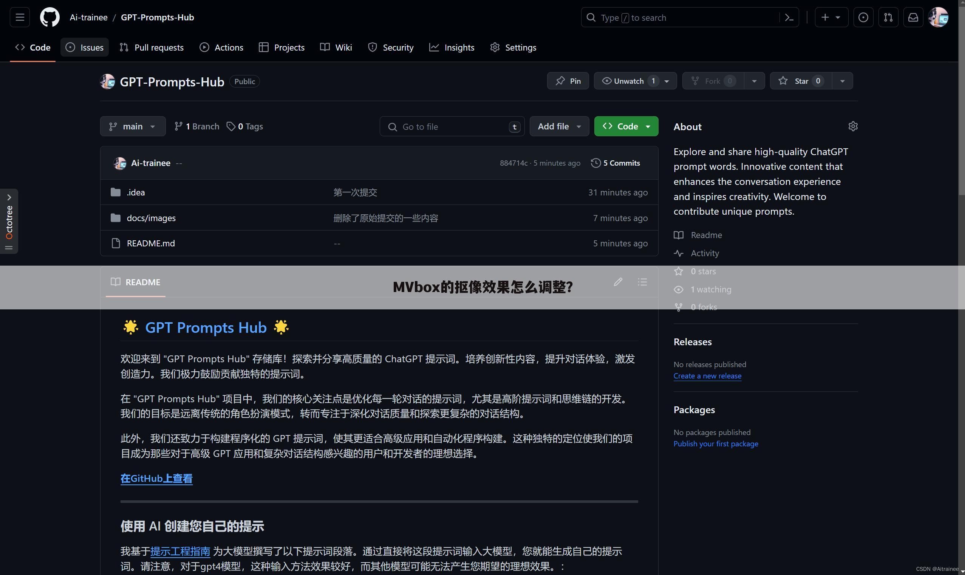
Task: Open the 在GitHub上查看 link
Action: tap(156, 478)
